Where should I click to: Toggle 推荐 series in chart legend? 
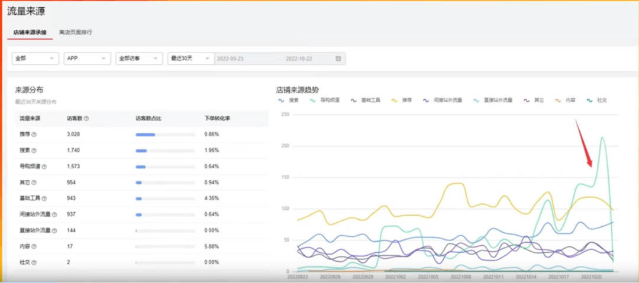pos(401,100)
